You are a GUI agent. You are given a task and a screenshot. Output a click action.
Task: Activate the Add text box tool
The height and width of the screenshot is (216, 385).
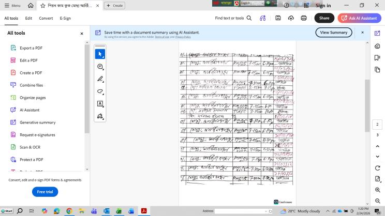click(100, 104)
